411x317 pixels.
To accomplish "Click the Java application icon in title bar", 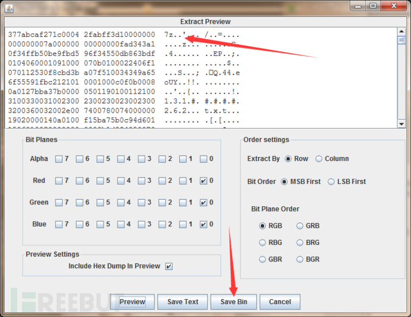I will (x=9, y=8).
